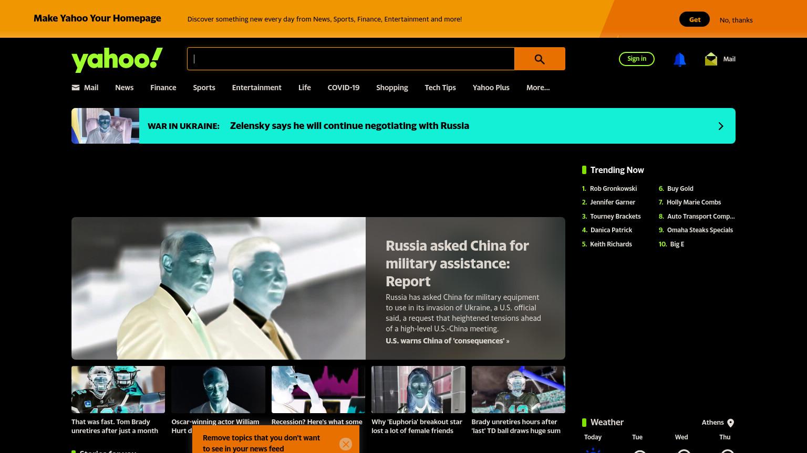This screenshot has height=453, width=807.
Task: Select the COVID-19 navigation item
Action: 344,88
